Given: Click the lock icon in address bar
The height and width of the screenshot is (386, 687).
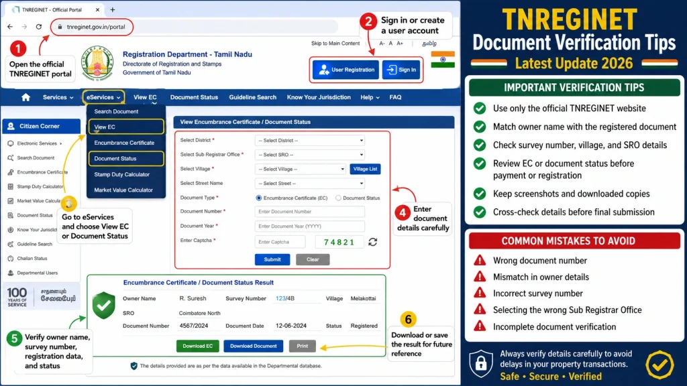Looking at the screenshot, I should [x=60, y=27].
